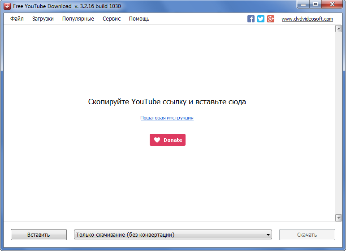
Task: Open the Файл menu
Action: [17, 19]
